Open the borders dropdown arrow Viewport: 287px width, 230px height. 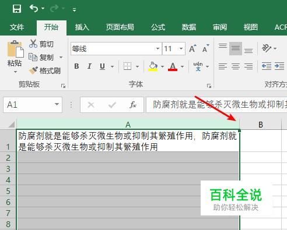coord(137,66)
